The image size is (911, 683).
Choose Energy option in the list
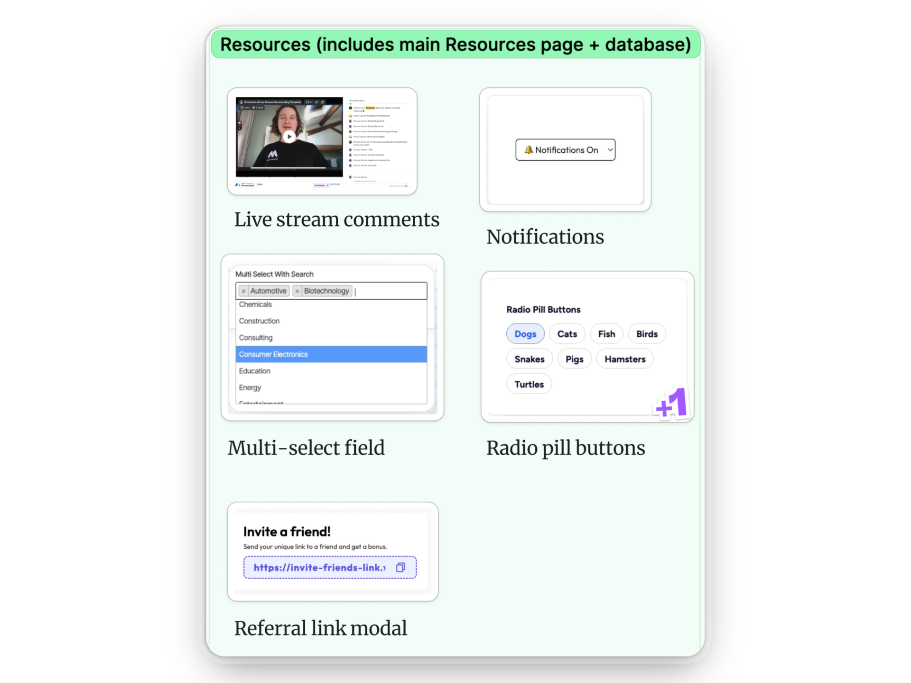250,388
